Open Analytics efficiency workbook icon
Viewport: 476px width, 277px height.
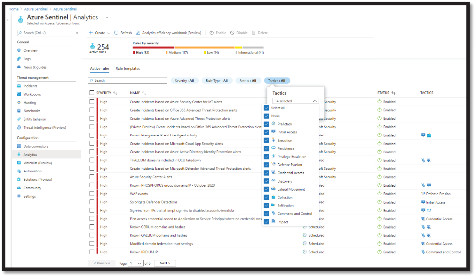[x=138, y=33]
